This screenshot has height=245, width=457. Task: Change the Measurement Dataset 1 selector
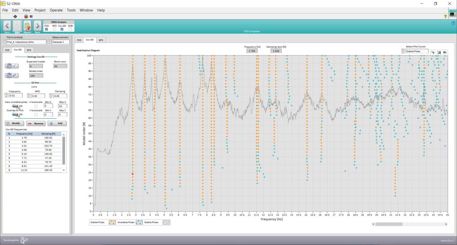coord(61,42)
